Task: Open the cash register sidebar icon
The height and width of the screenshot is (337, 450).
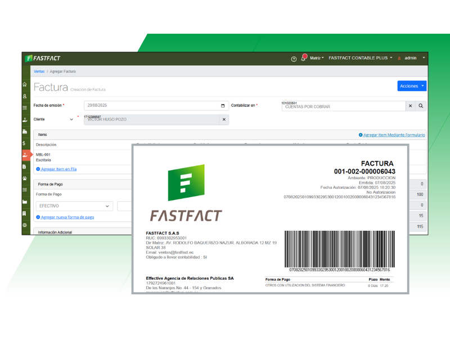Action: click(x=25, y=131)
